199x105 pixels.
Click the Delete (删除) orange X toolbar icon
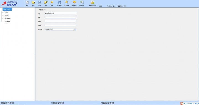(52, 2)
